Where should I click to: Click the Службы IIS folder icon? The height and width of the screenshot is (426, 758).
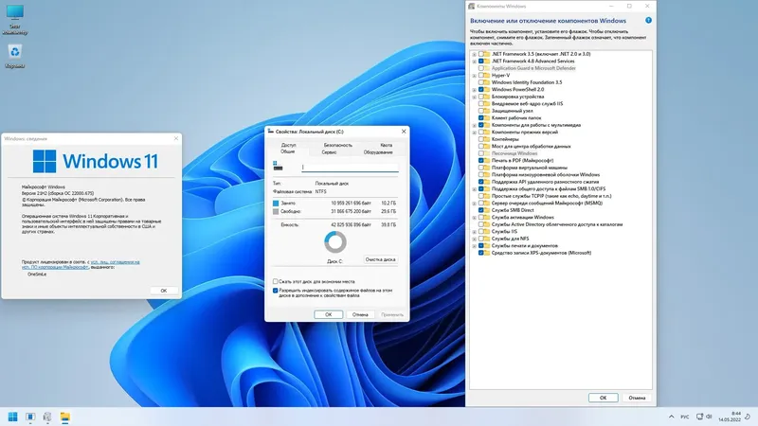[x=487, y=231]
